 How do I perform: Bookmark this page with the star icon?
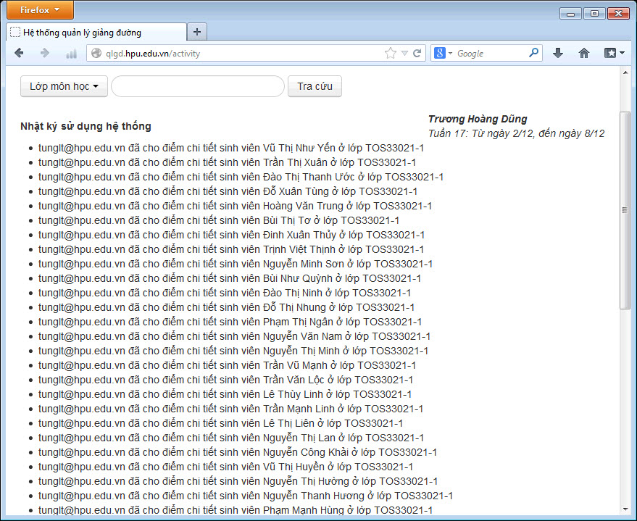[391, 53]
